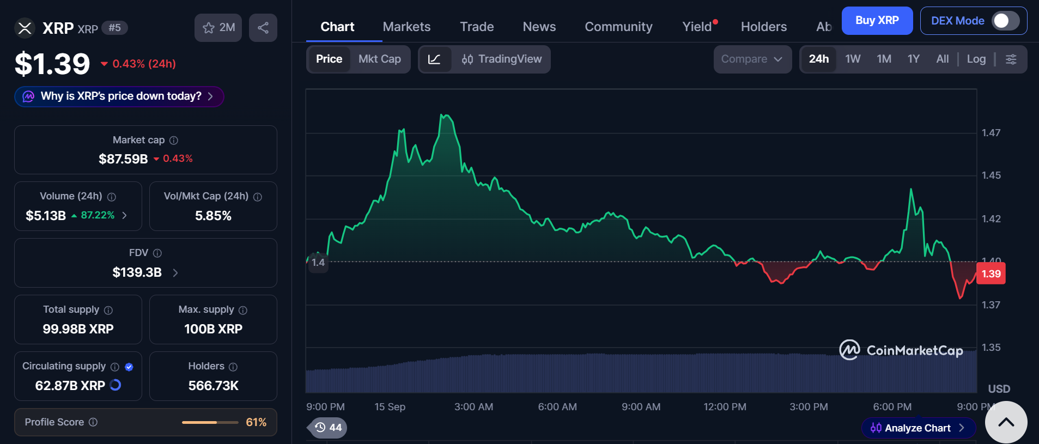Viewport: 1039px width, 444px height.
Task: Click 100B XRP max supply value
Action: click(214, 329)
